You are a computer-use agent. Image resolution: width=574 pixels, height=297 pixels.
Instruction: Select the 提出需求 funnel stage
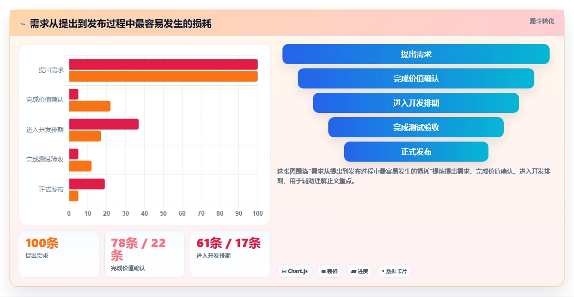tap(416, 54)
